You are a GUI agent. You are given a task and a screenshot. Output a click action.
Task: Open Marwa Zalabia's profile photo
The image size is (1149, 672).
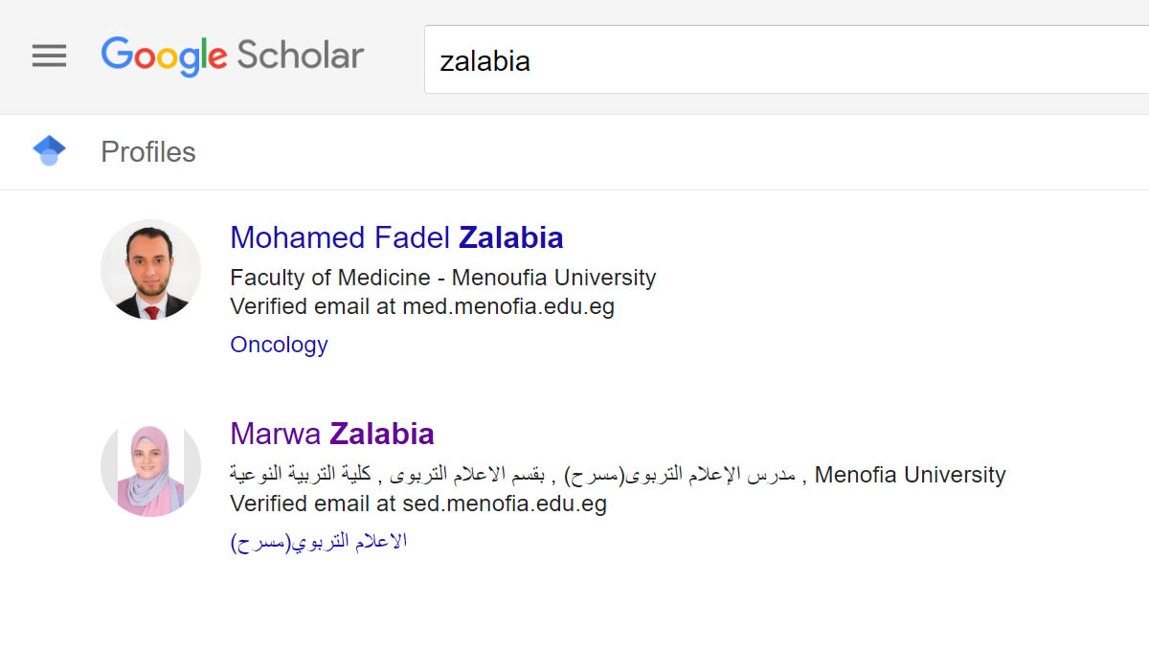point(150,466)
